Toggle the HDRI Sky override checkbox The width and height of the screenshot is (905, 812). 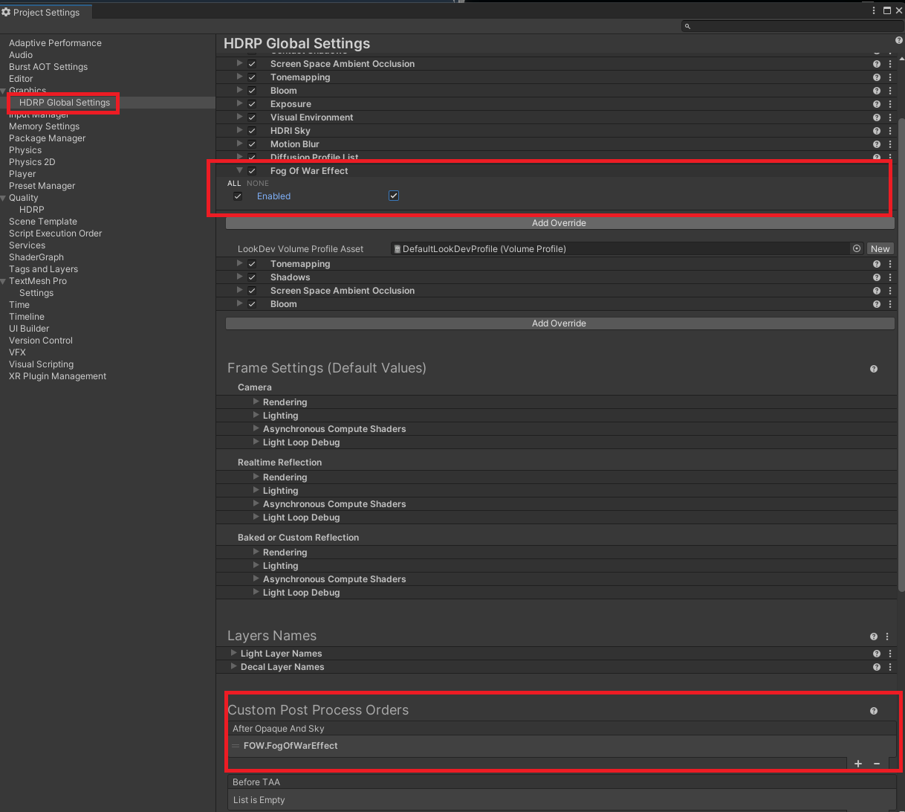point(252,131)
